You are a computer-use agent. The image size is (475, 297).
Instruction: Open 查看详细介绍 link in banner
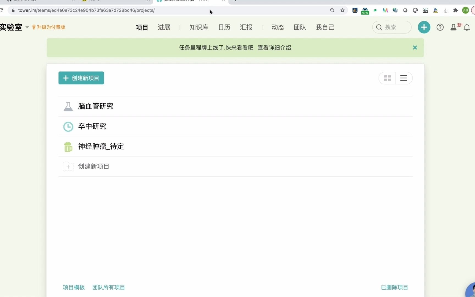(x=274, y=48)
